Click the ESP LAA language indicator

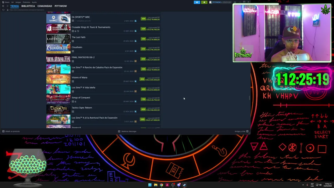(x=312, y=185)
